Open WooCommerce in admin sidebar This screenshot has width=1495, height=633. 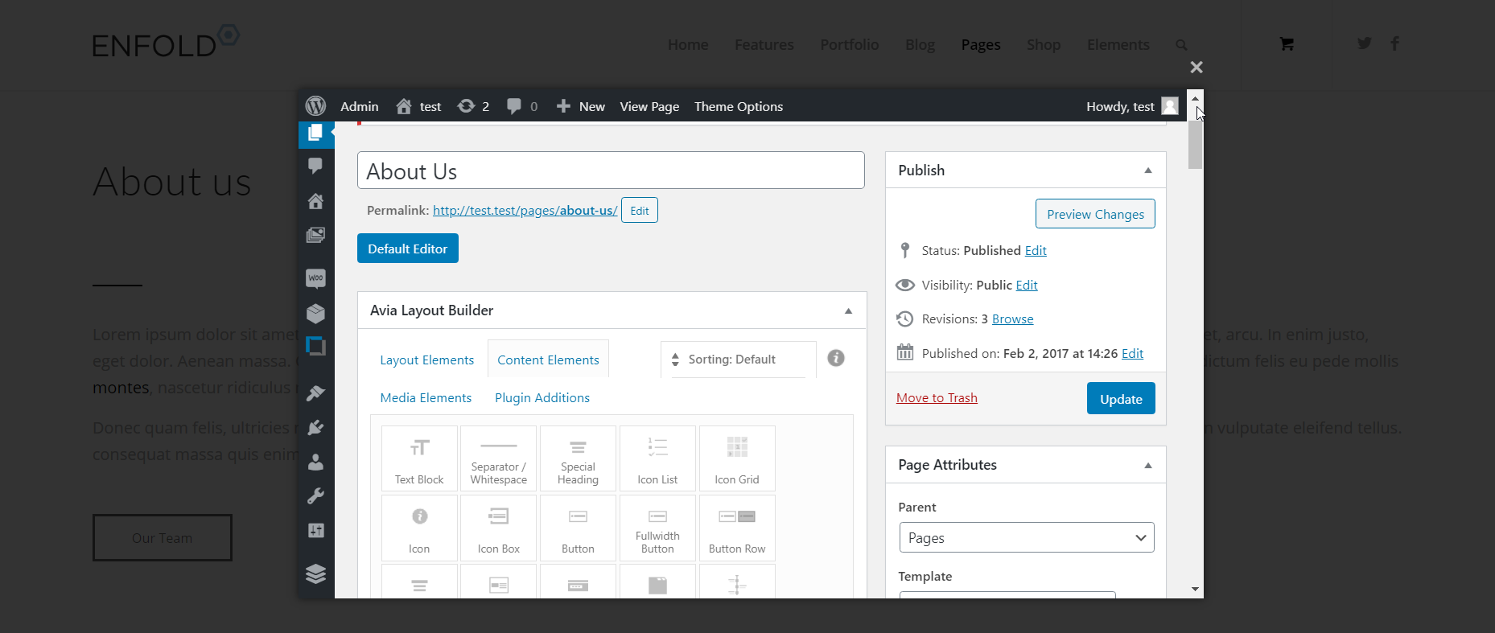(x=315, y=278)
